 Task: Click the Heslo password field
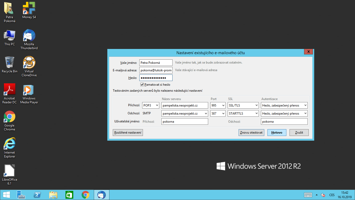tap(156, 78)
